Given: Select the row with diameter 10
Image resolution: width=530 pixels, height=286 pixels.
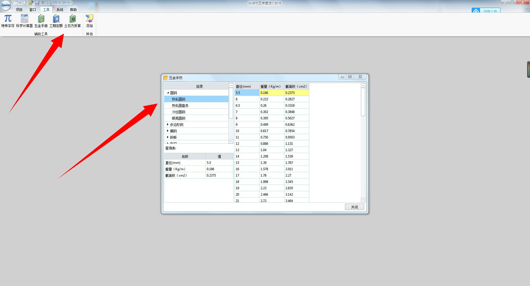Looking at the screenshot, I should [247, 131].
